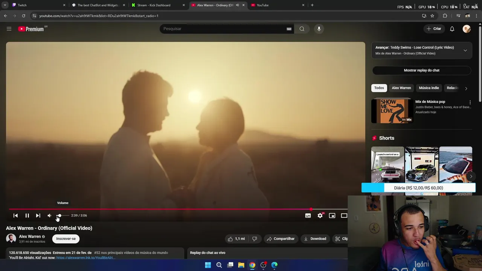
Task: Open the alexwarren.lnk.to description link
Action: 85,257
